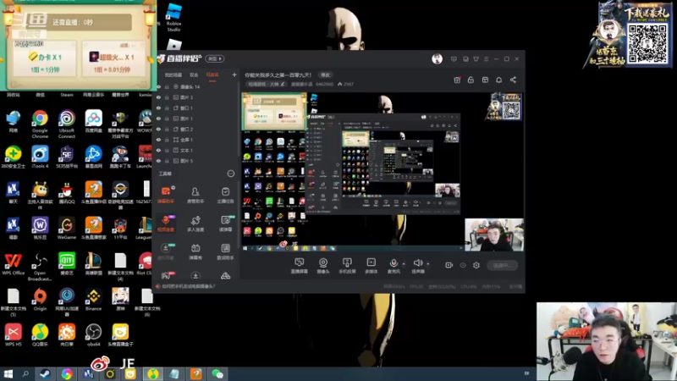Click the 修改 button beside stream title
Screen dimensions: 677x381
click(325, 75)
